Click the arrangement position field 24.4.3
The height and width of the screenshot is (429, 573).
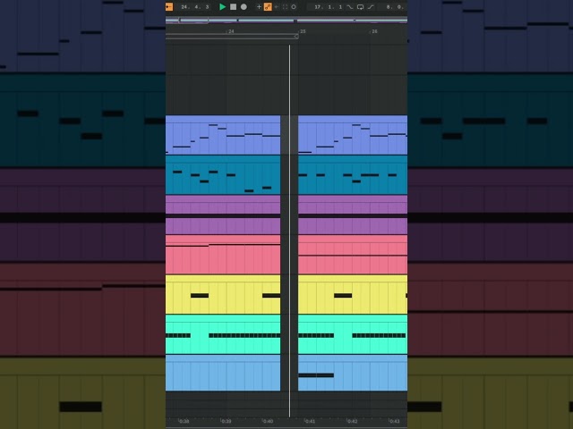tap(195, 7)
